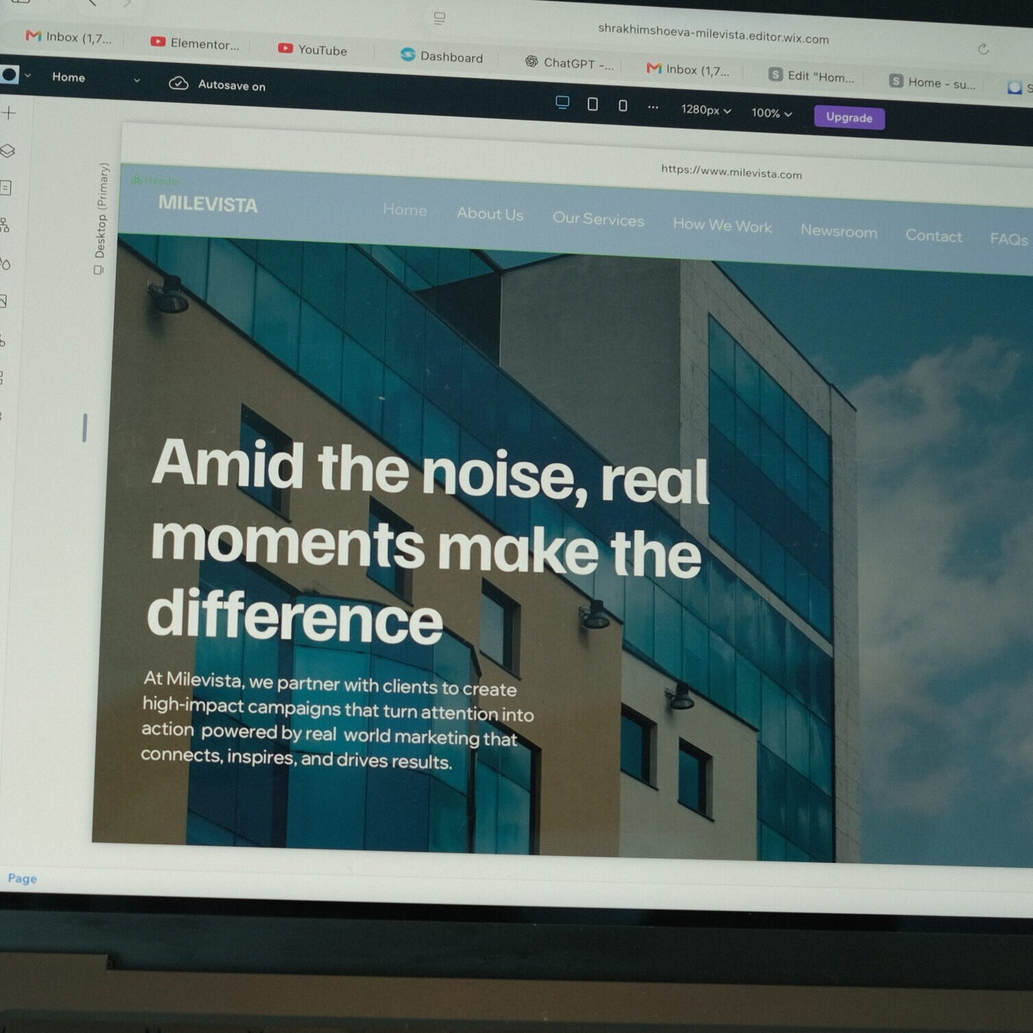Switch to the "Home - su..." tab
The image size is (1033, 1033).
coord(932,82)
